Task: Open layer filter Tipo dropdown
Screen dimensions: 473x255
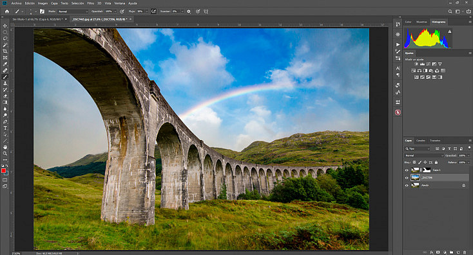Action: [x=417, y=149]
